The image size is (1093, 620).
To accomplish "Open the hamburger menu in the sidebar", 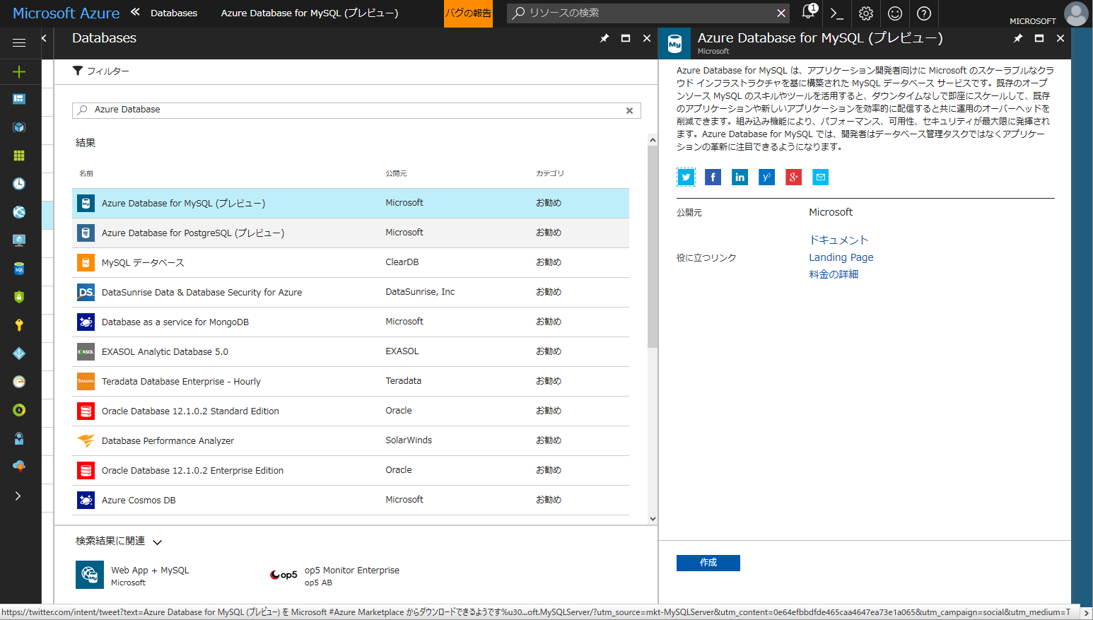I will coord(19,42).
